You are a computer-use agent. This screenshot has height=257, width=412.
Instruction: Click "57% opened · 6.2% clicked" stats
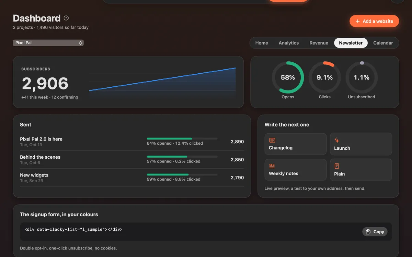[174, 161]
